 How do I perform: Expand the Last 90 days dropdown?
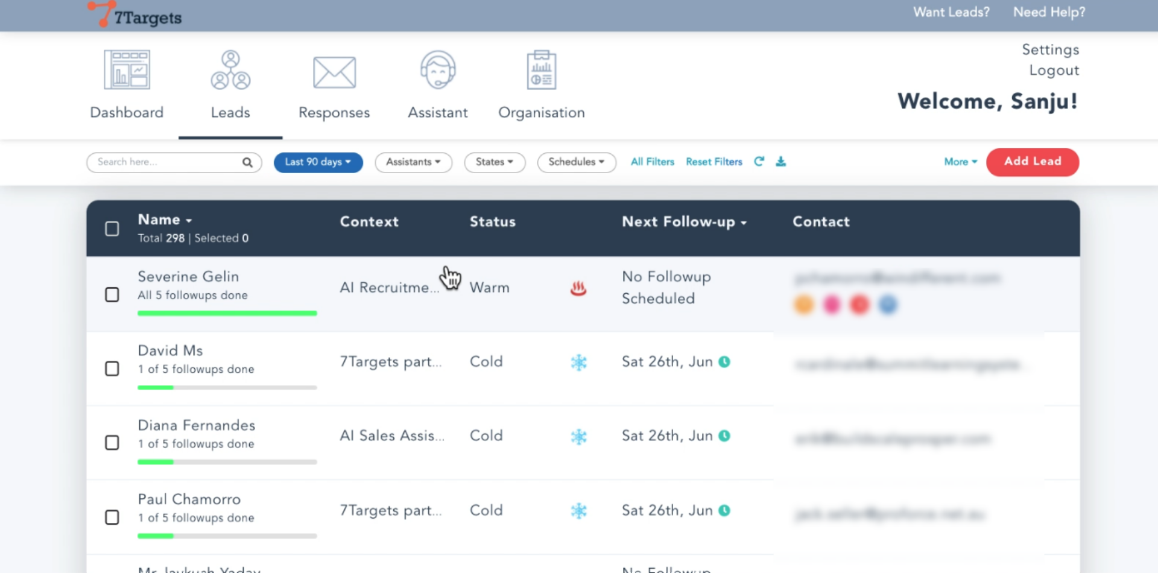click(x=318, y=162)
